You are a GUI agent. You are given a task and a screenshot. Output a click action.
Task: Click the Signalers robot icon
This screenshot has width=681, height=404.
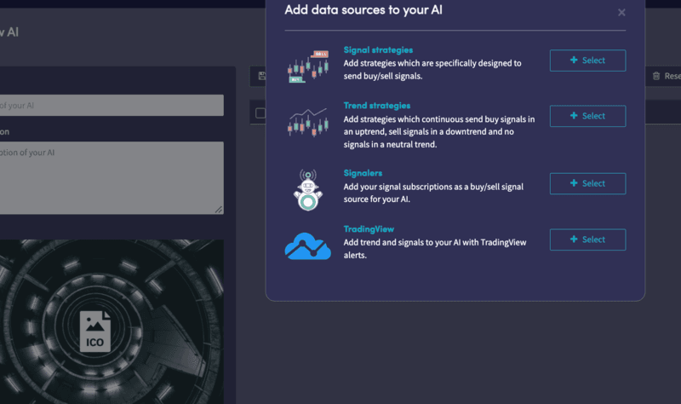tap(308, 190)
